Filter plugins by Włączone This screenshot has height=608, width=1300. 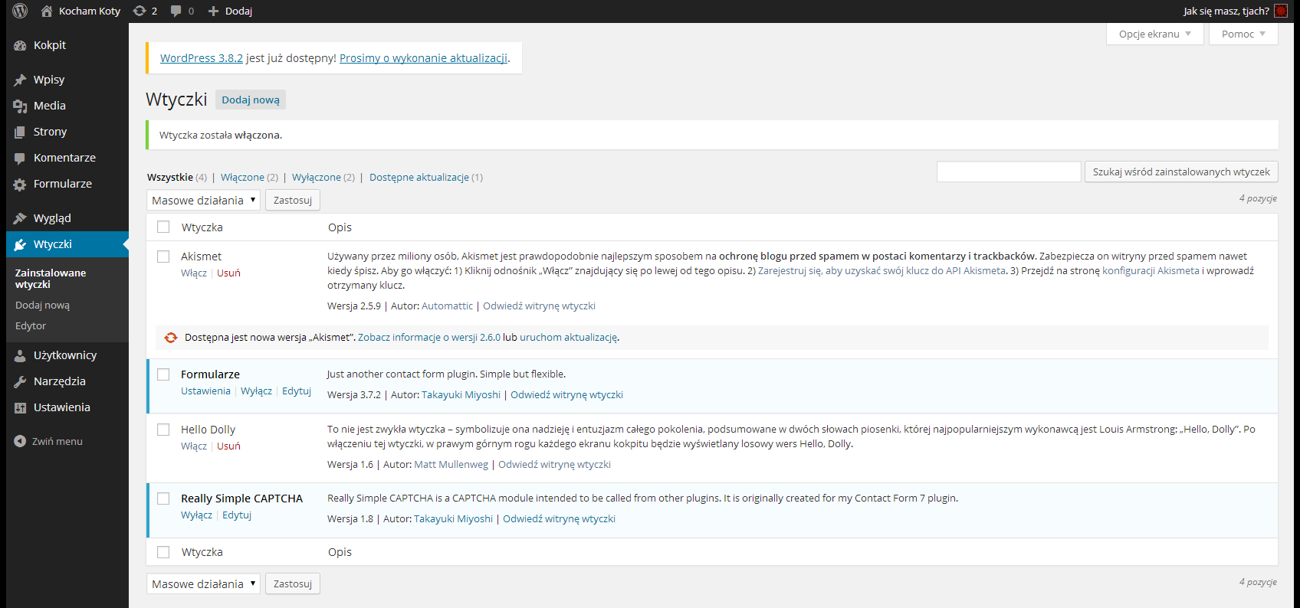point(242,177)
